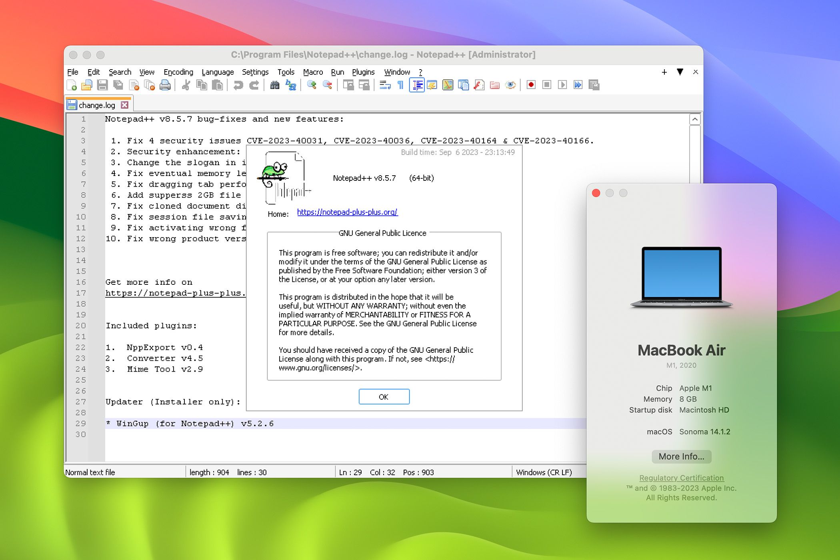The image size is (840, 560).
Task: Toggle synchronize horizontal scrolling
Action: (x=364, y=85)
